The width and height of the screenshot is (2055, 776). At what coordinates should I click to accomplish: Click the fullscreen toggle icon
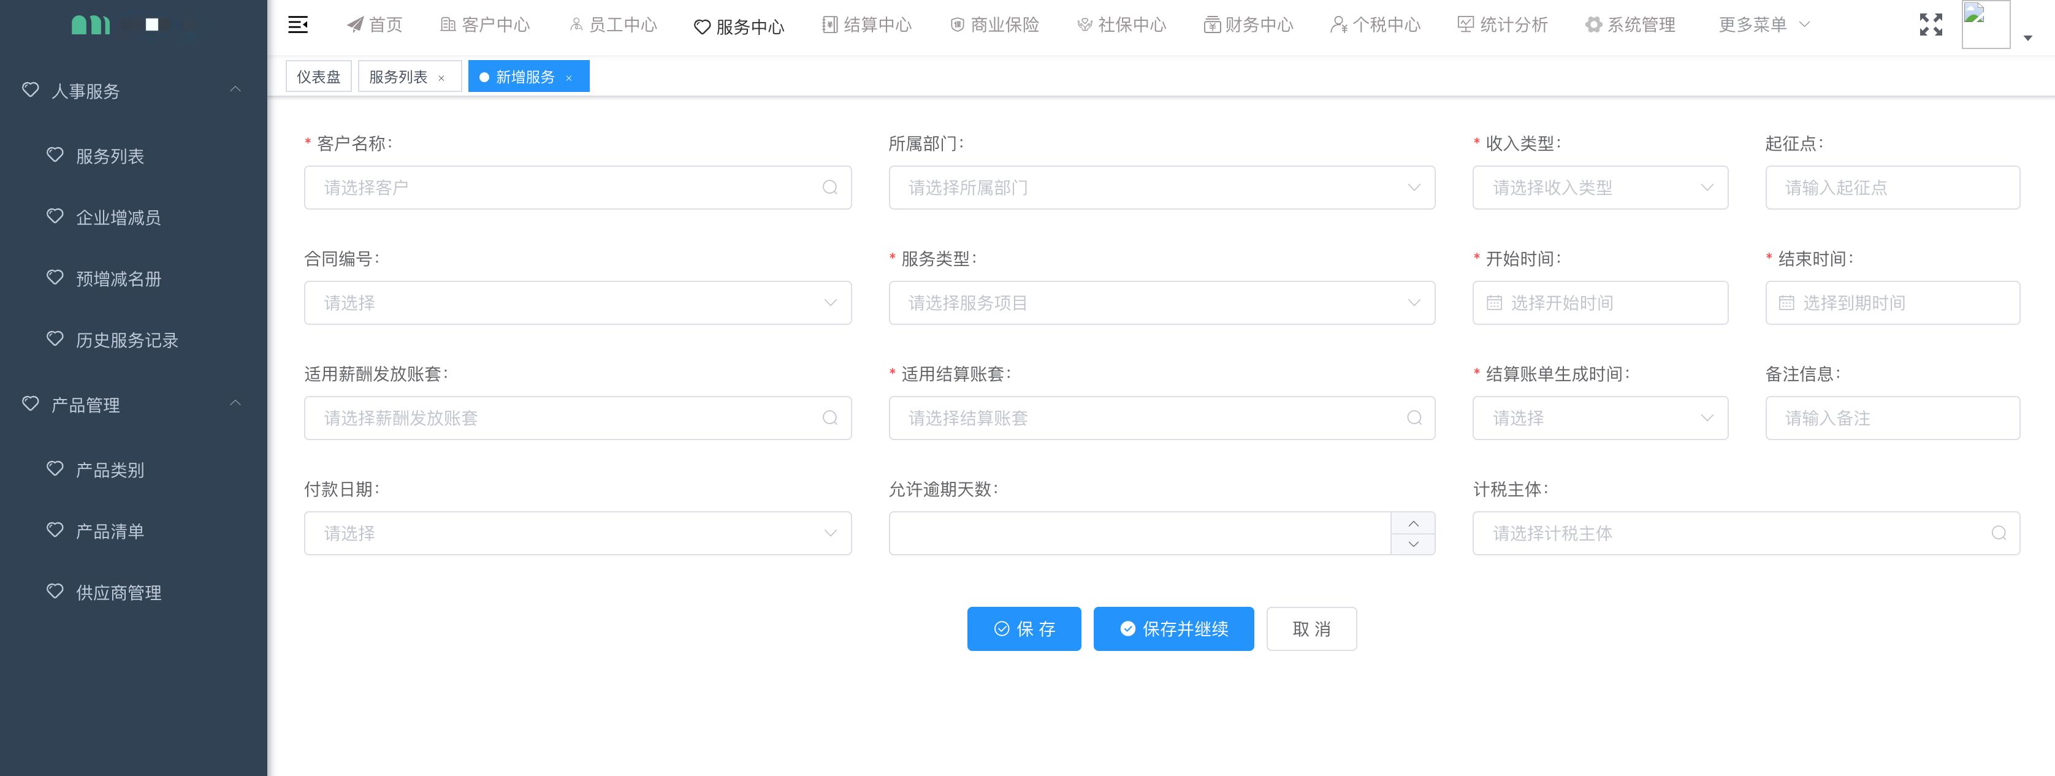[x=1931, y=25]
